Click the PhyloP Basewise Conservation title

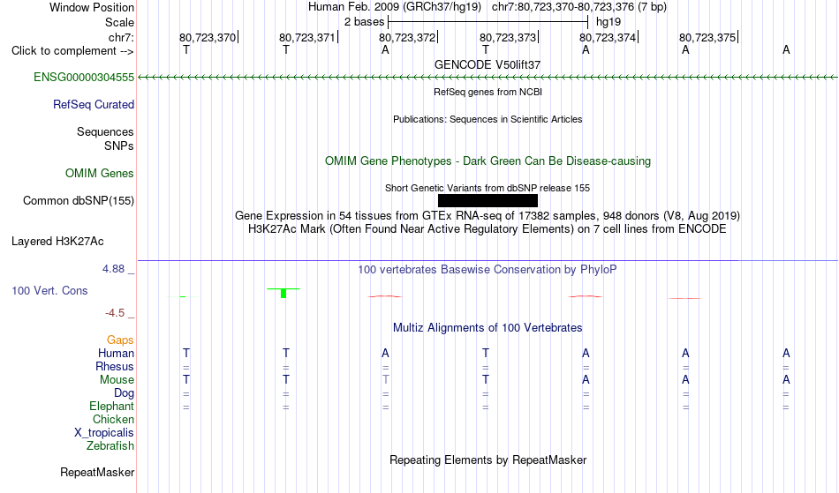(x=488, y=270)
